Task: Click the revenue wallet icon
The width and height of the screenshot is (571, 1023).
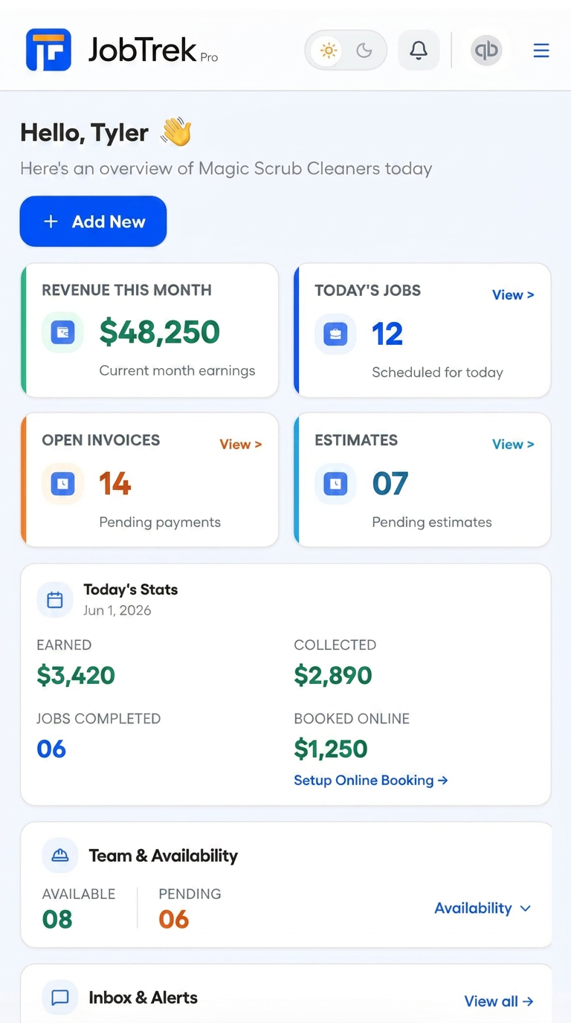Action: click(62, 332)
